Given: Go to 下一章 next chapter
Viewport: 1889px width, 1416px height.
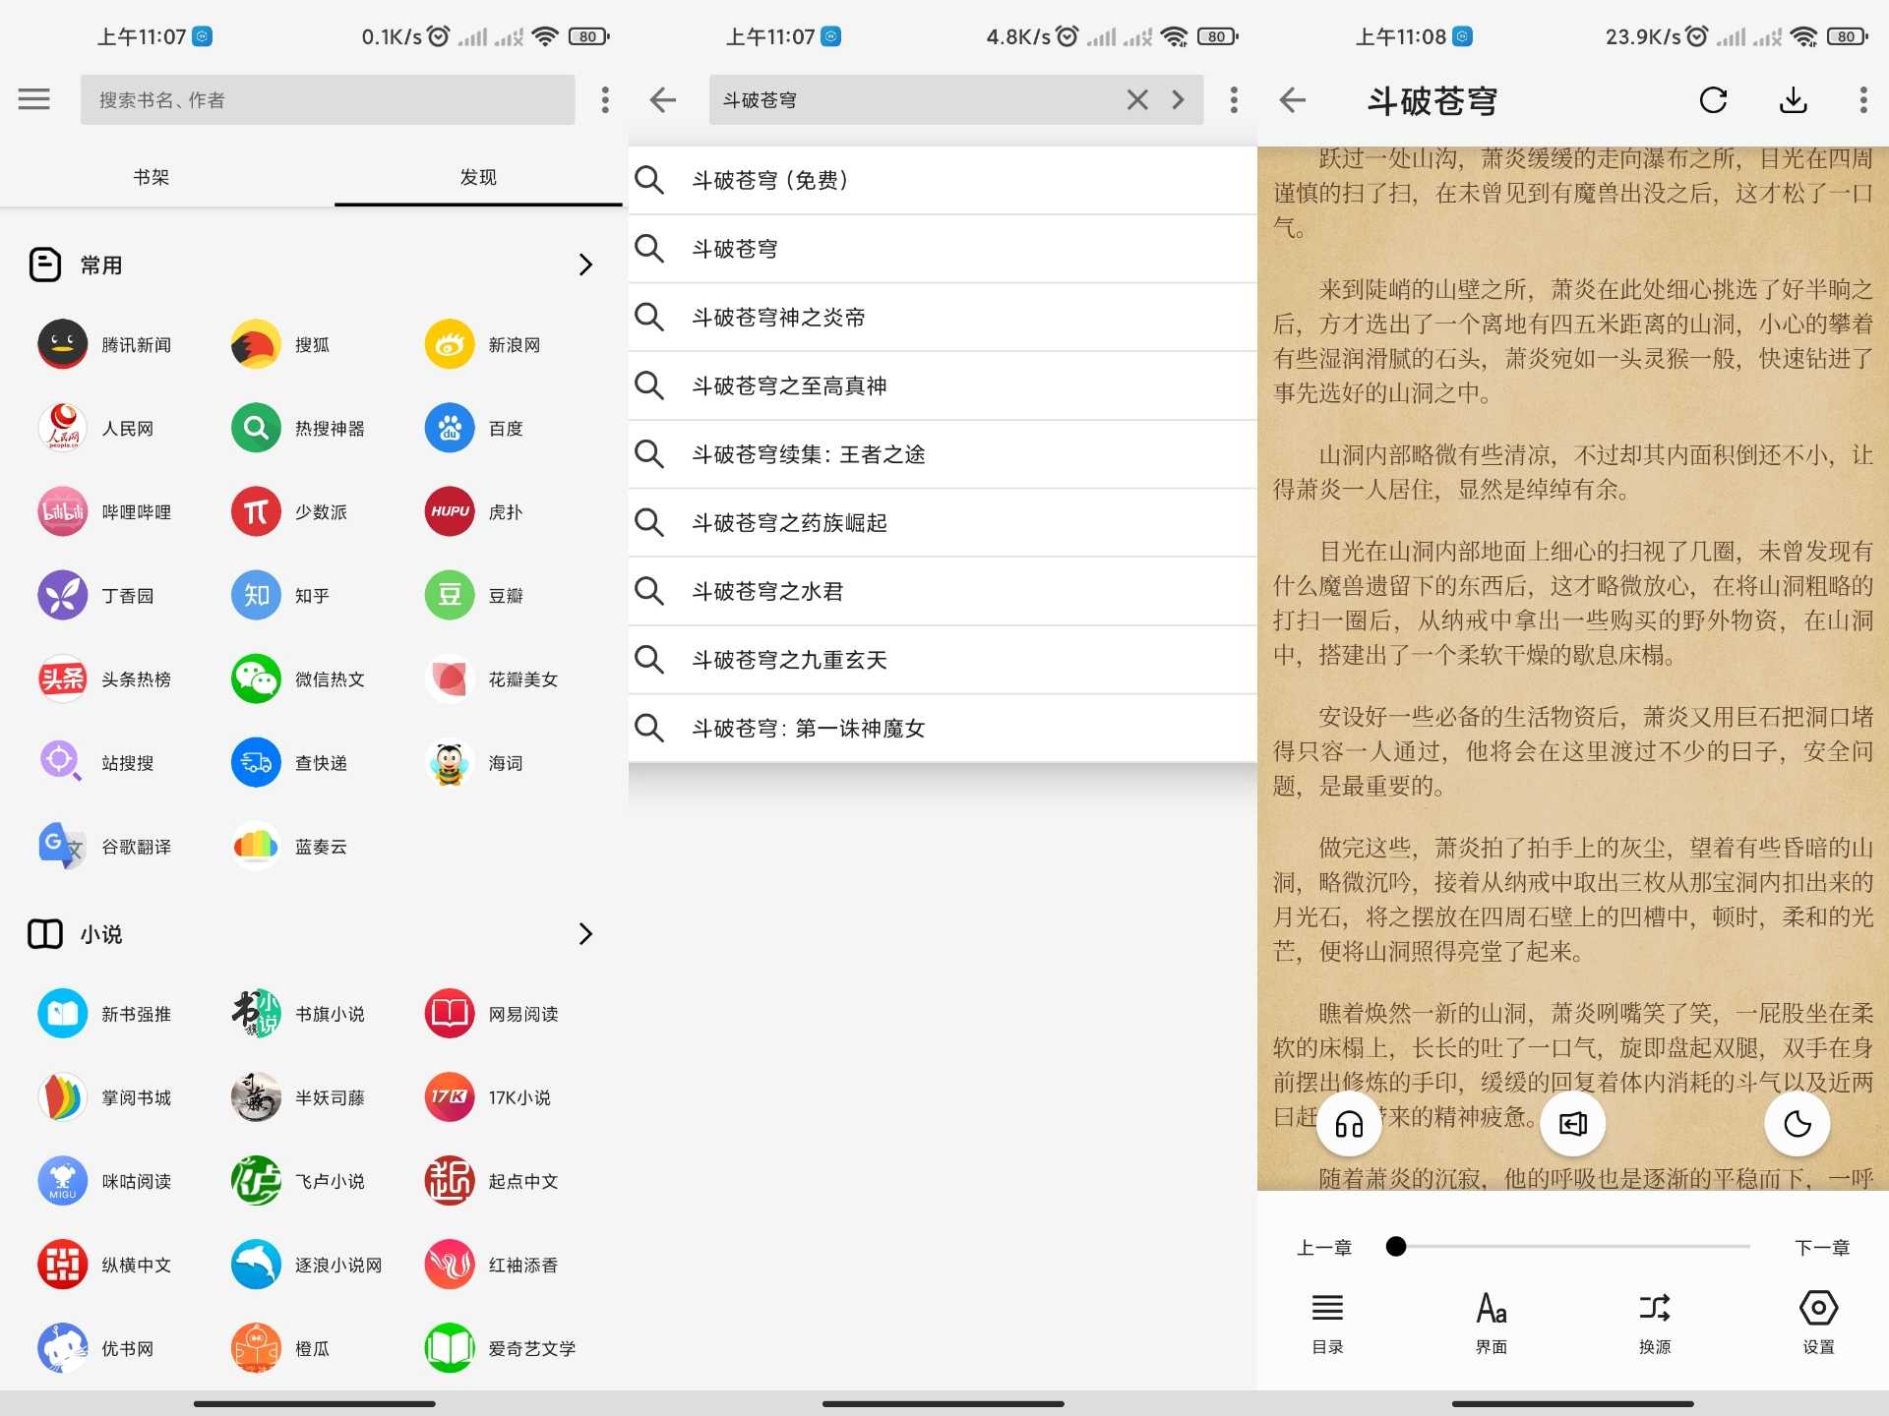Looking at the screenshot, I should click(1822, 1247).
